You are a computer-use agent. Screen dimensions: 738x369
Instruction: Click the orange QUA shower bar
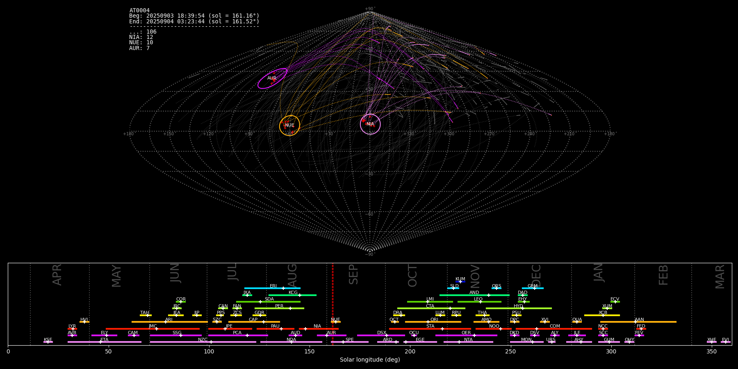click(x=577, y=322)
